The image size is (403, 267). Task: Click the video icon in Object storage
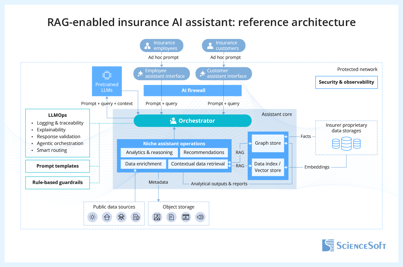click(x=186, y=217)
